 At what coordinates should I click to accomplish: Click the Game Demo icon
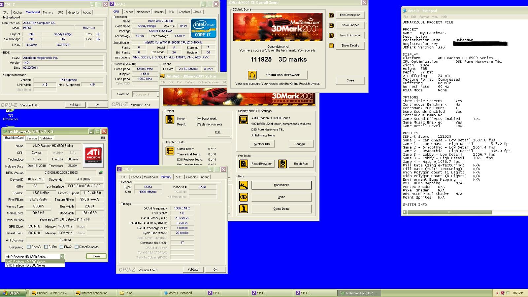pyautogui.click(x=244, y=209)
